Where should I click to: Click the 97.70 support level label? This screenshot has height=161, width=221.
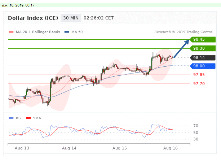pos(199,84)
